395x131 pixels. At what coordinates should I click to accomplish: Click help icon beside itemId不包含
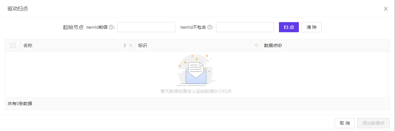(x=209, y=27)
